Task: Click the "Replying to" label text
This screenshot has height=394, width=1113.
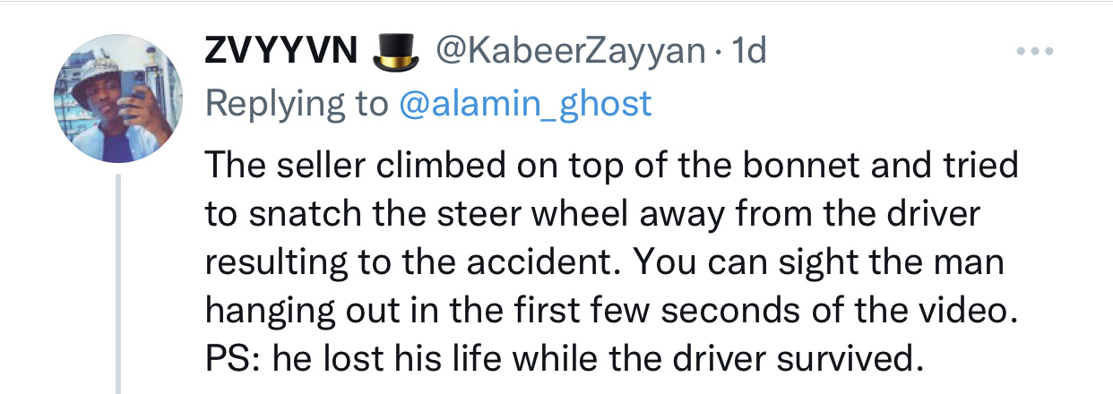Action: 297,104
